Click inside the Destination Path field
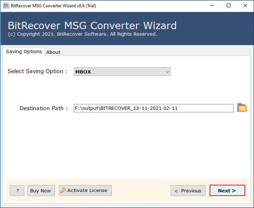This screenshot has width=254, height=208. point(154,108)
